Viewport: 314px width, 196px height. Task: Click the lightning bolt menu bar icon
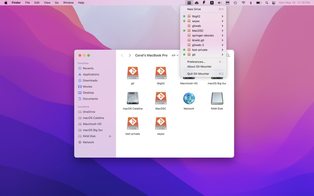(204, 3)
